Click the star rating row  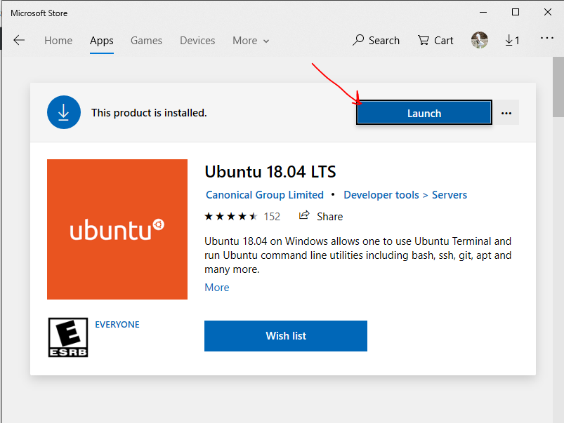tap(231, 216)
